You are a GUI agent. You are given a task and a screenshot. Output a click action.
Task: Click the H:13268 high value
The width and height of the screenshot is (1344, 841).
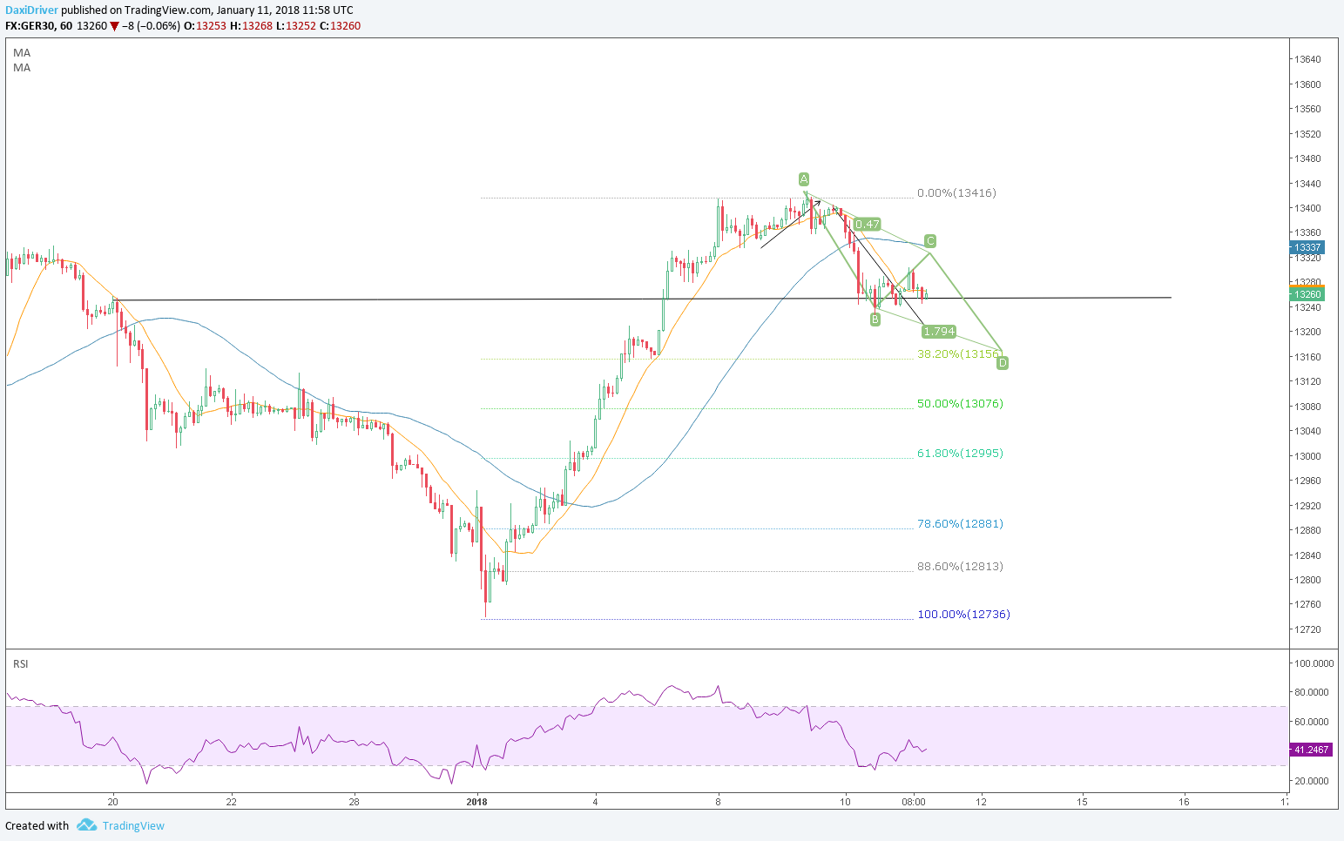point(251,26)
